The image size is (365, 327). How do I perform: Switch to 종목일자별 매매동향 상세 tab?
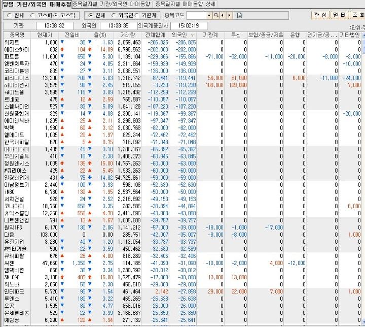[186, 4]
